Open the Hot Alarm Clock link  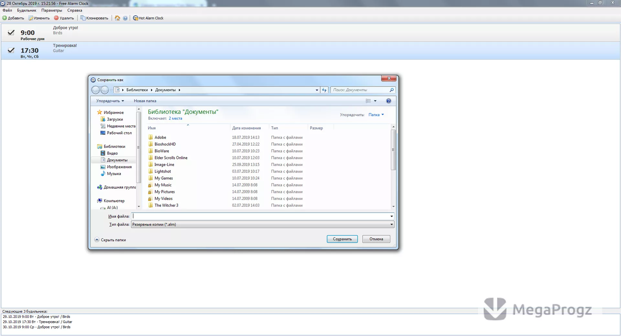[x=148, y=18]
